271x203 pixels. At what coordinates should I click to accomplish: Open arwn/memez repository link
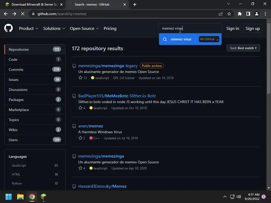tap(91, 126)
